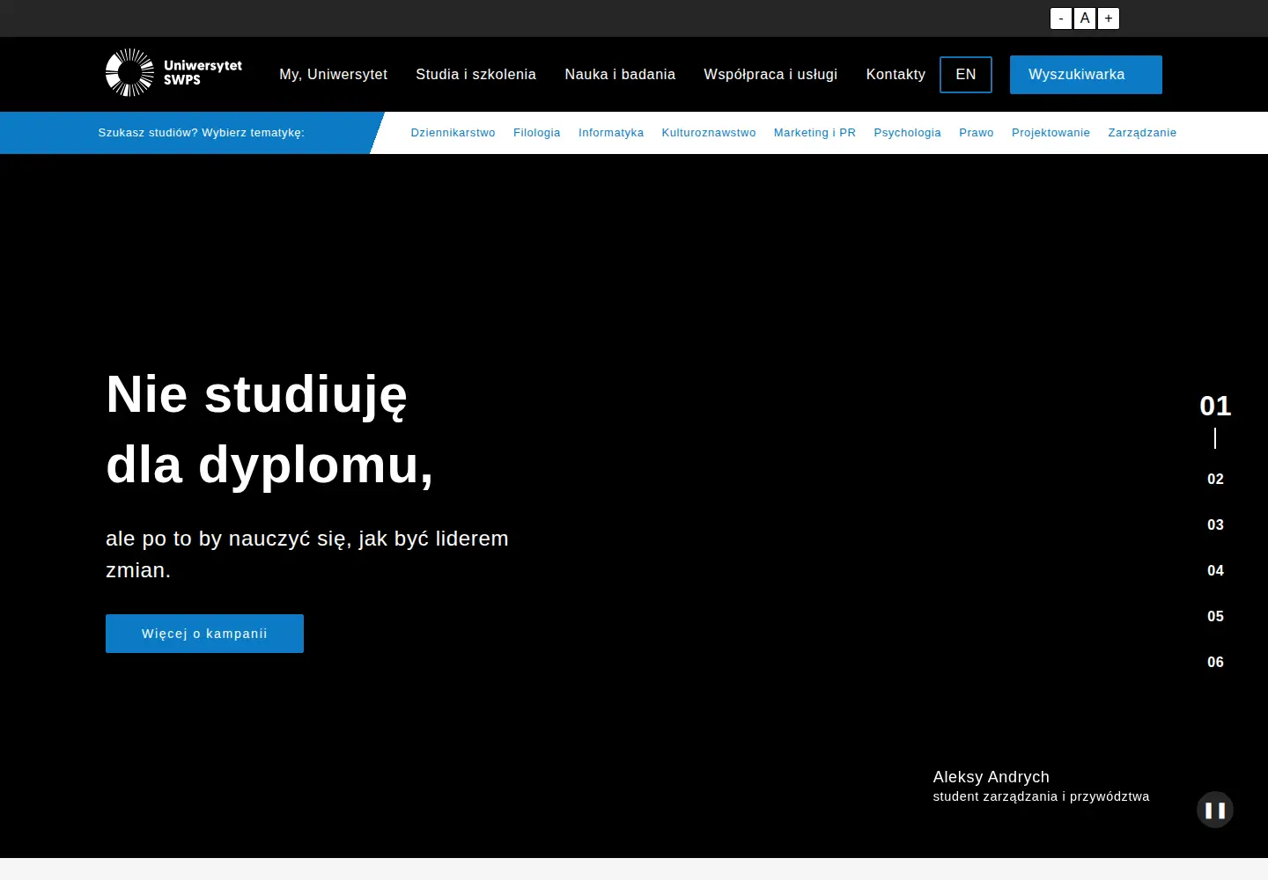Click the Więcej o kampanii button
This screenshot has height=880, width=1268.
pos(204,634)
